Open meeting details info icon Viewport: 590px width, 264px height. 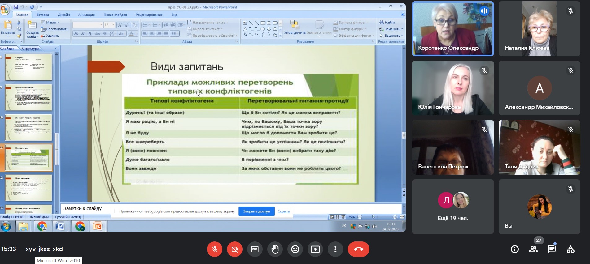point(515,249)
